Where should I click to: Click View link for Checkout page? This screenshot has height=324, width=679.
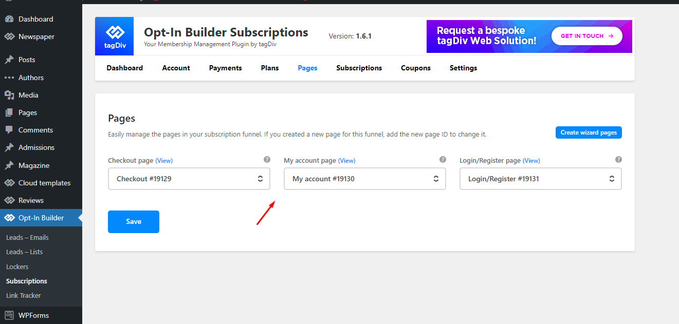[x=164, y=161]
